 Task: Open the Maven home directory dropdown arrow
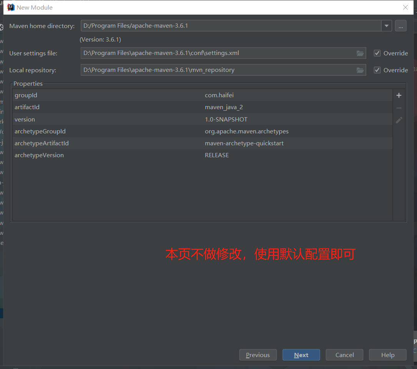[386, 26]
